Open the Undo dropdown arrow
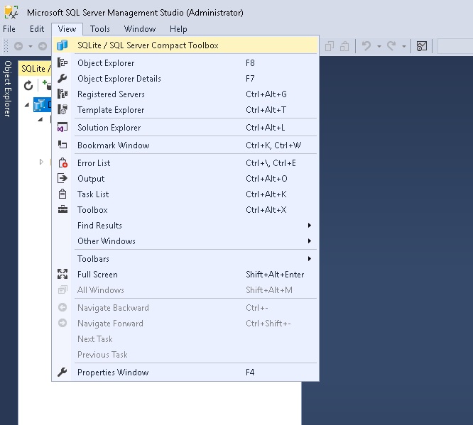 [x=379, y=46]
